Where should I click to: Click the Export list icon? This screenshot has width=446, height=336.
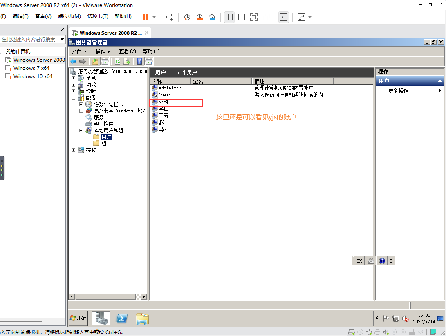[x=127, y=61]
